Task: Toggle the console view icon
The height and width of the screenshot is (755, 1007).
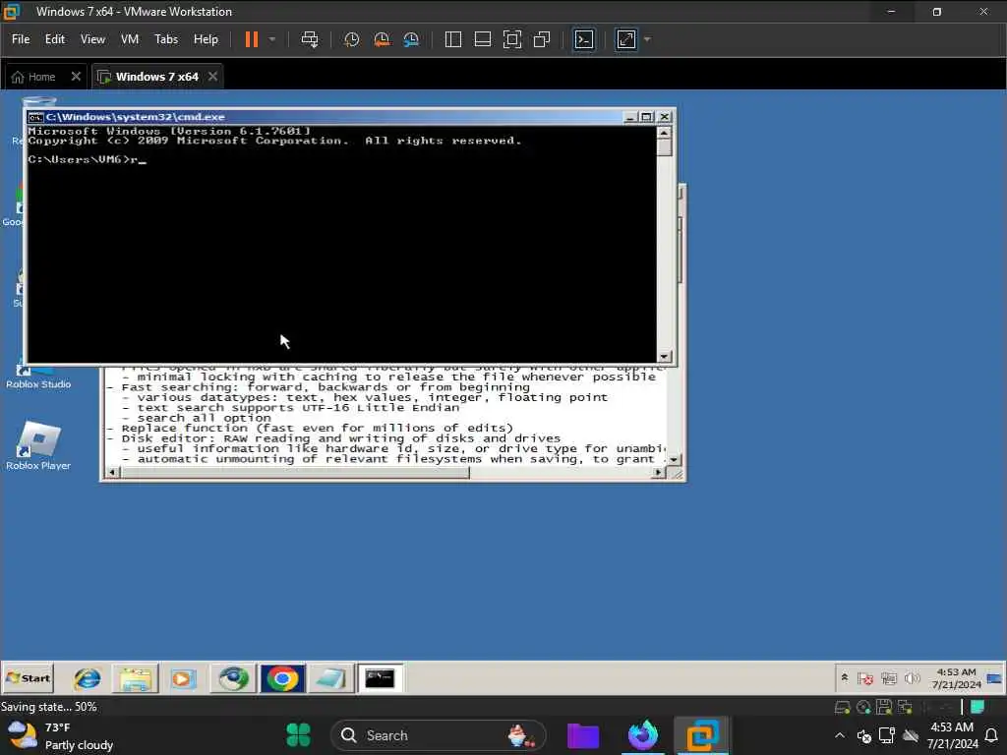Action: pos(584,39)
